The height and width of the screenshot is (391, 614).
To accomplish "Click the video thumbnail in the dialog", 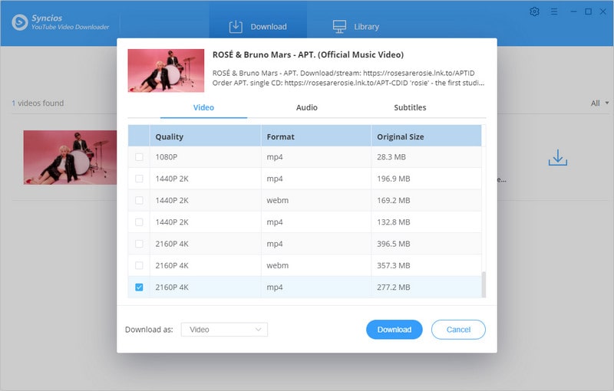I will click(166, 71).
